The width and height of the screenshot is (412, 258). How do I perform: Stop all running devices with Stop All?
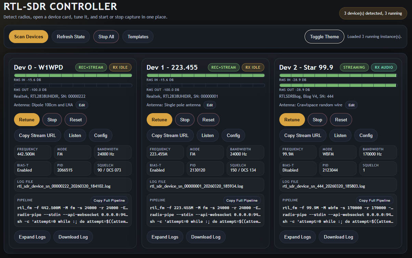pos(106,37)
